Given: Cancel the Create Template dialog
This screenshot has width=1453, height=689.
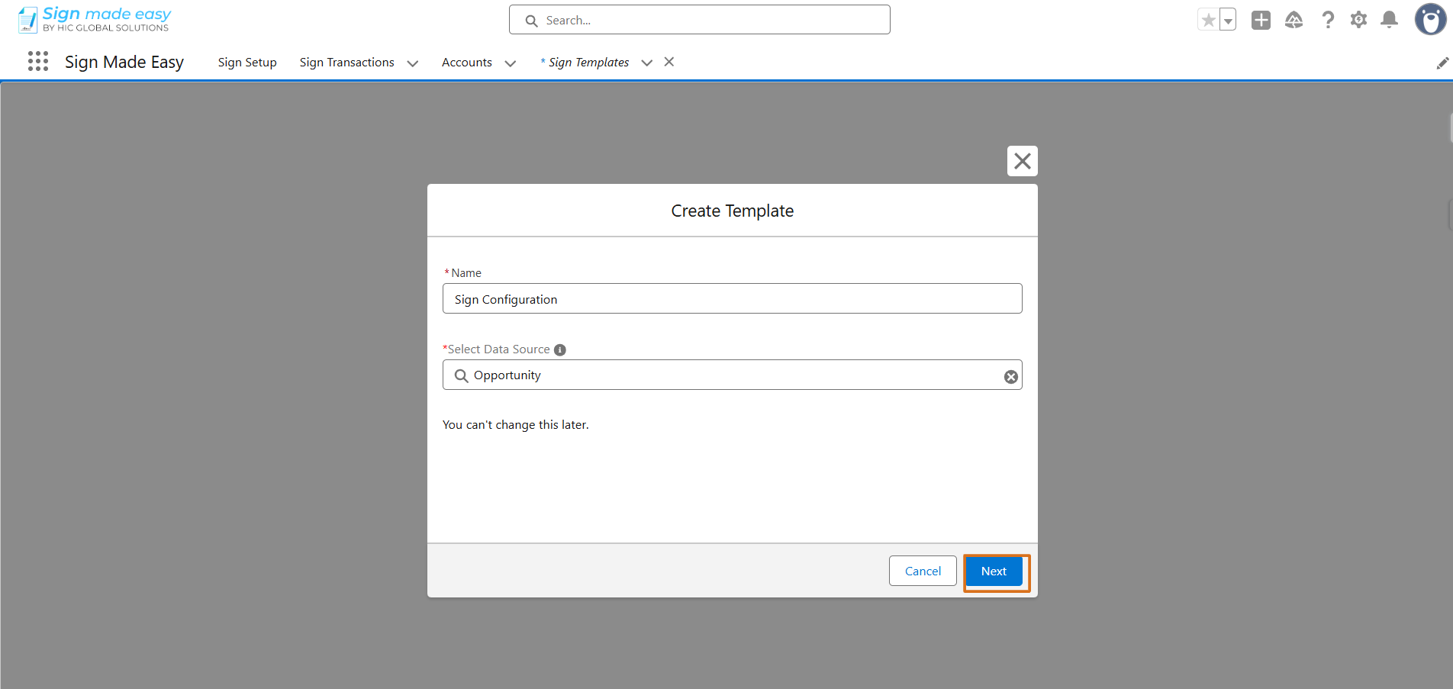Looking at the screenshot, I should click(923, 571).
